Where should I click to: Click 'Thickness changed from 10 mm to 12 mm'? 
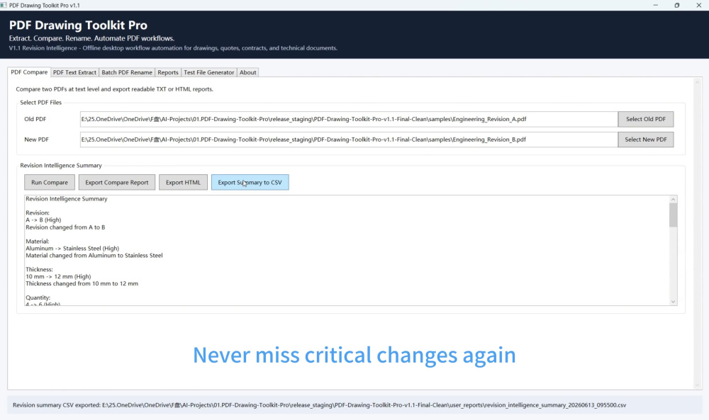coord(82,283)
